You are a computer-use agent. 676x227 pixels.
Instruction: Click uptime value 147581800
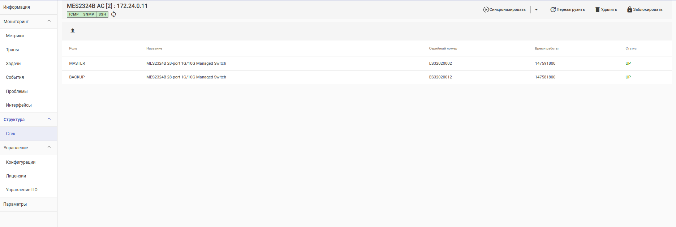point(545,77)
